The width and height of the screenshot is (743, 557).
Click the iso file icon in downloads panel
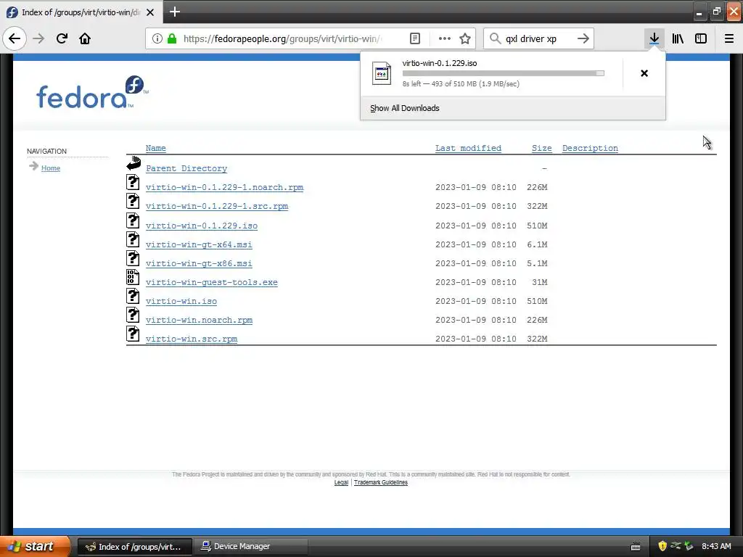click(382, 73)
